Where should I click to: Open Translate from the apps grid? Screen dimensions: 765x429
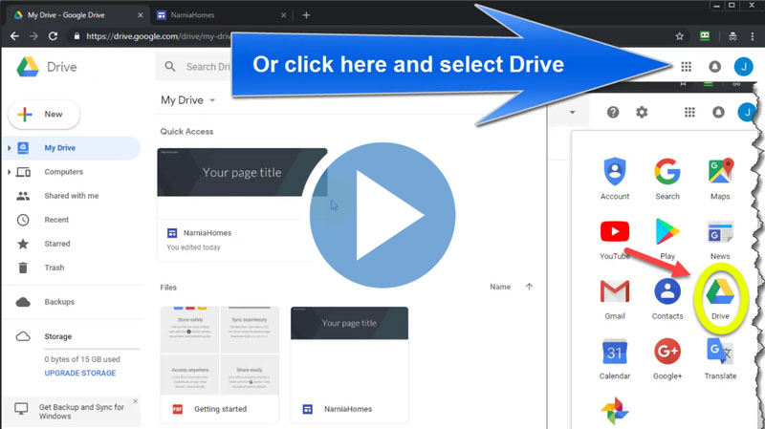pyautogui.click(x=720, y=354)
